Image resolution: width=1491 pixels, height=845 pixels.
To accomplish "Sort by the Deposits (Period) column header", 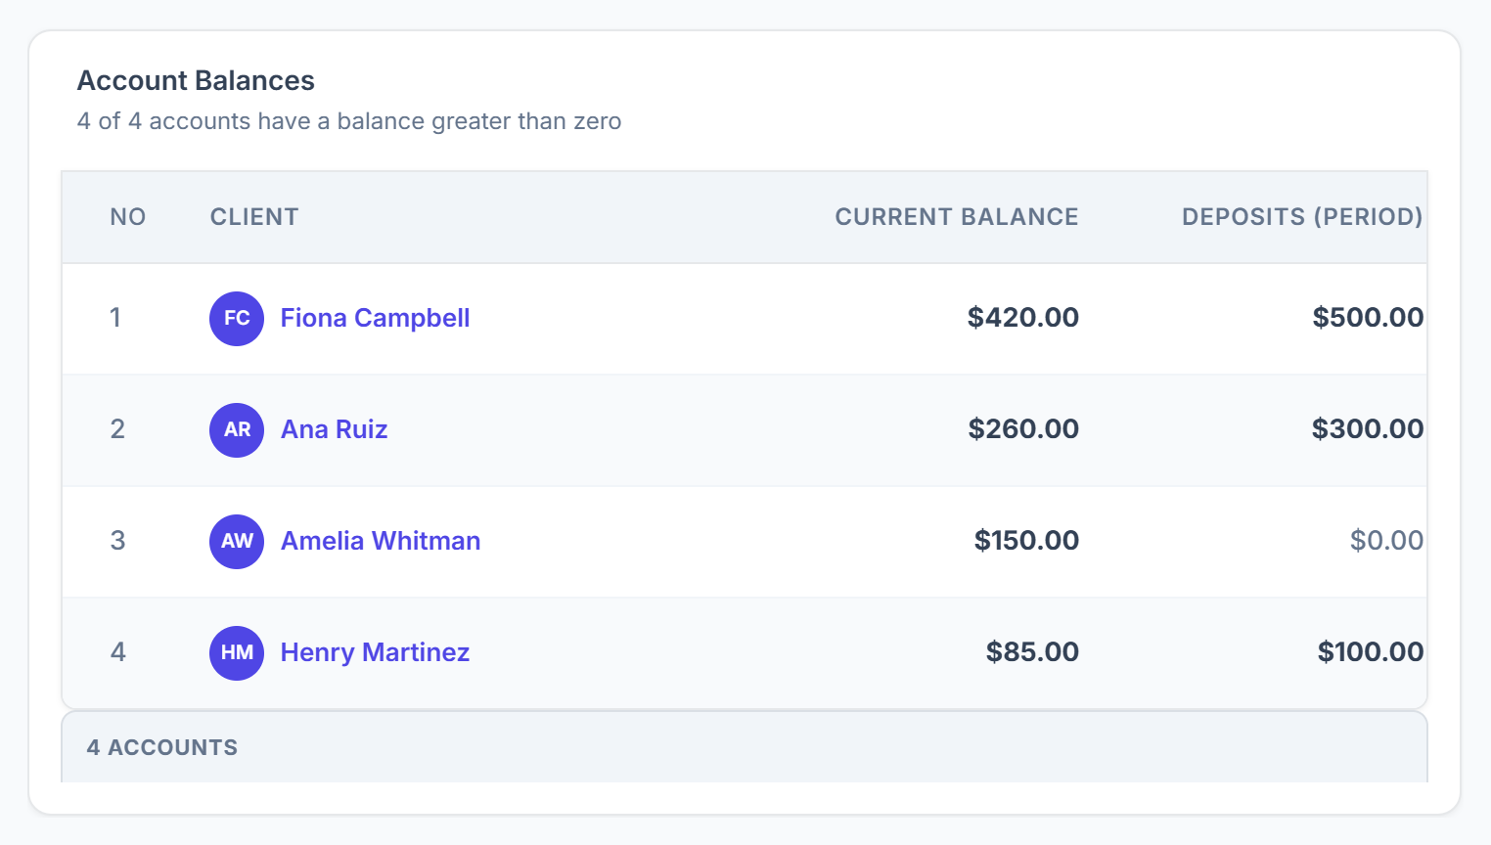I will 1302,217.
